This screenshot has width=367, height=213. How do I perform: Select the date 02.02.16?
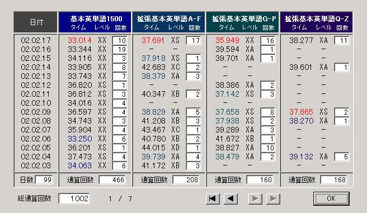[x=36, y=49]
